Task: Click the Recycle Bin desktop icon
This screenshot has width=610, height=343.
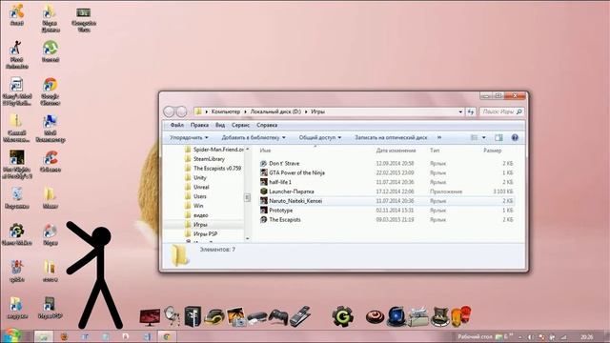Action: point(17,198)
